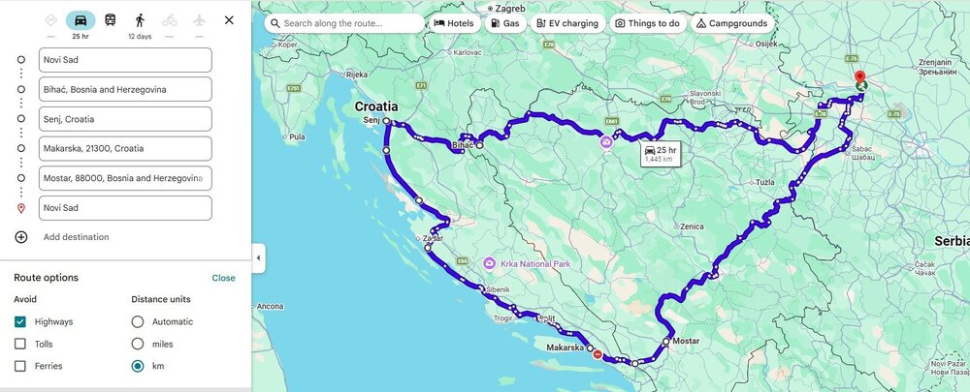
Task: Select Automatic distance units option
Action: coord(138,321)
